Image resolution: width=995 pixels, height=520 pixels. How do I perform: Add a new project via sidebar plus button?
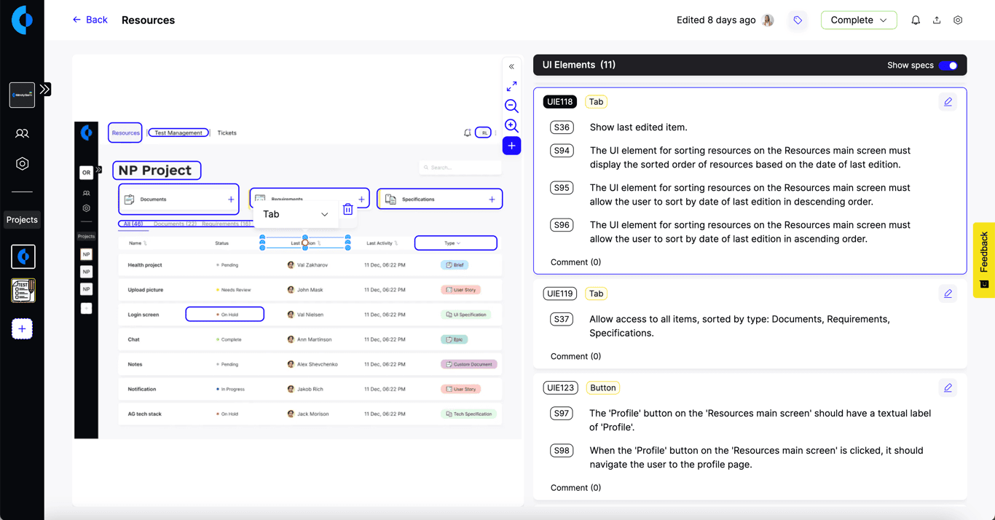[x=22, y=328]
